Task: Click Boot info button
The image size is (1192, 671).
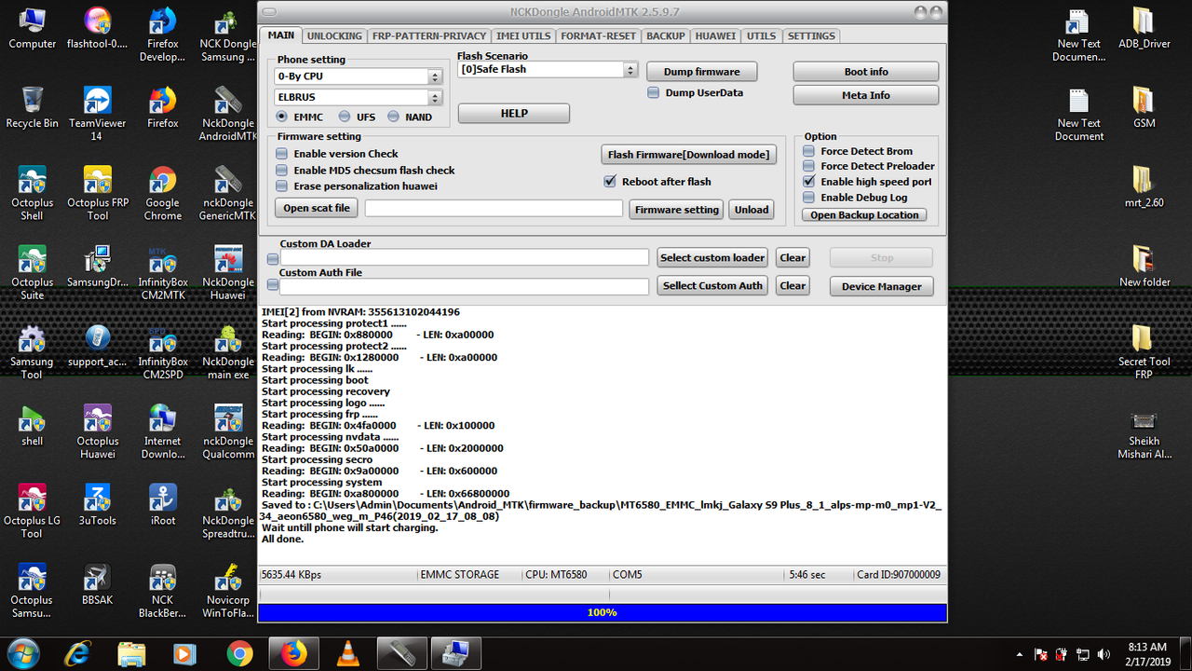Action: [x=866, y=72]
